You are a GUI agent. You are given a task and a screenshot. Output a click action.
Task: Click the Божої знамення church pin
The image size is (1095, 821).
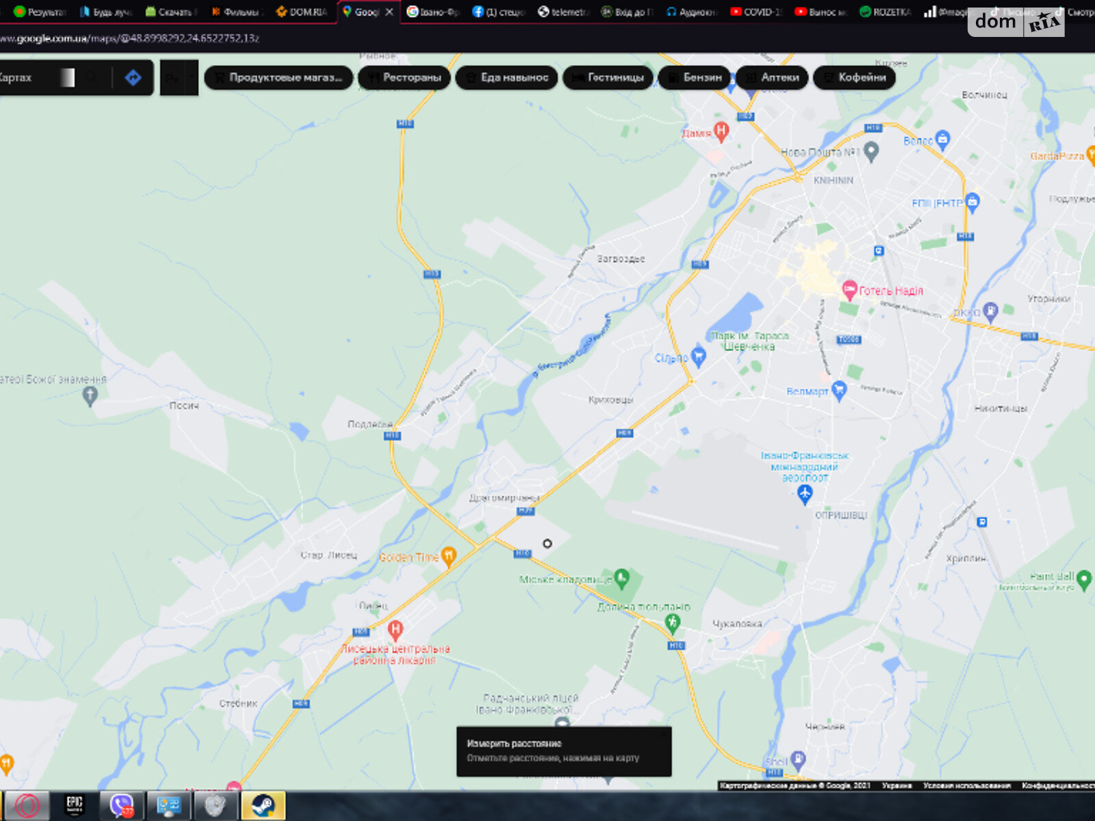tap(90, 395)
